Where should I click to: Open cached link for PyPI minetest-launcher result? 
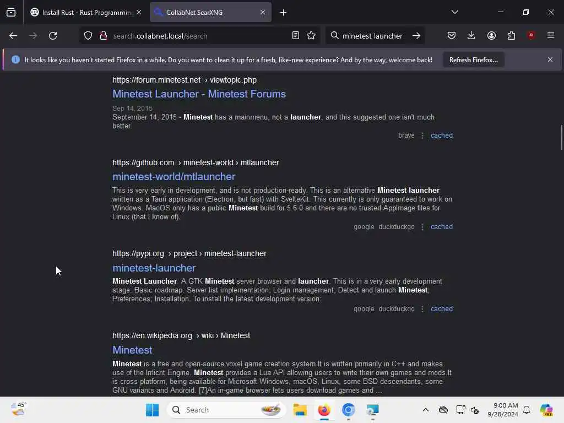point(442,309)
